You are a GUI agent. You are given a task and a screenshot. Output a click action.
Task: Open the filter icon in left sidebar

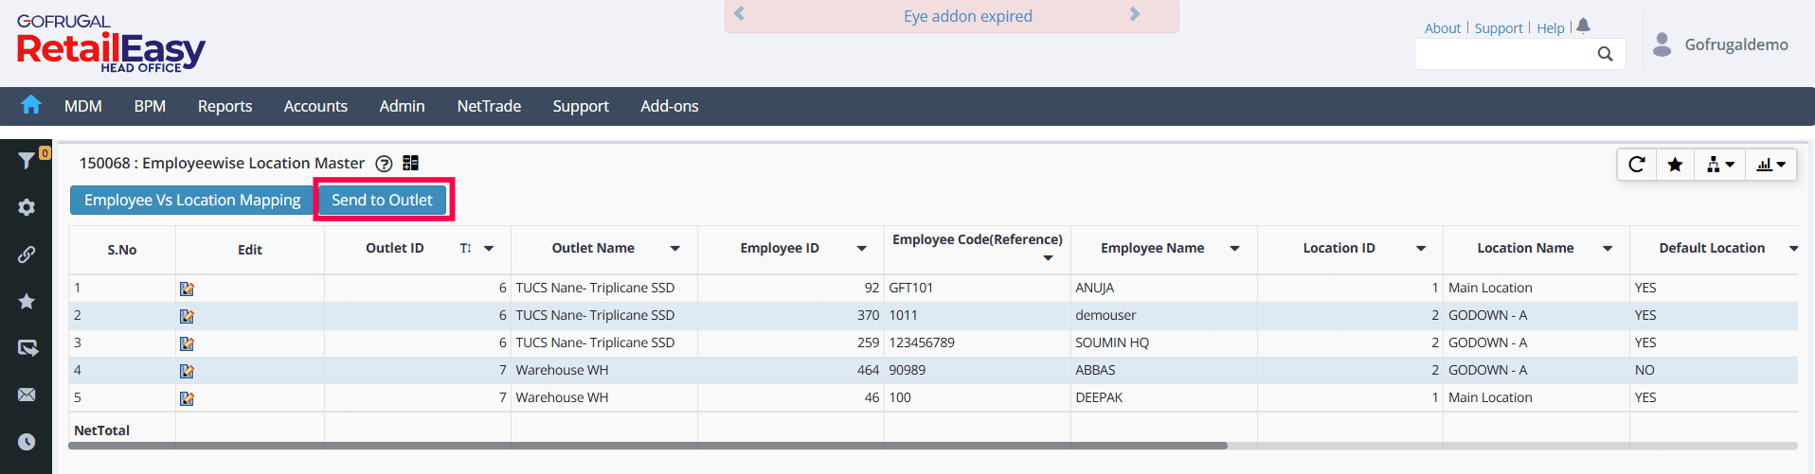(x=27, y=161)
